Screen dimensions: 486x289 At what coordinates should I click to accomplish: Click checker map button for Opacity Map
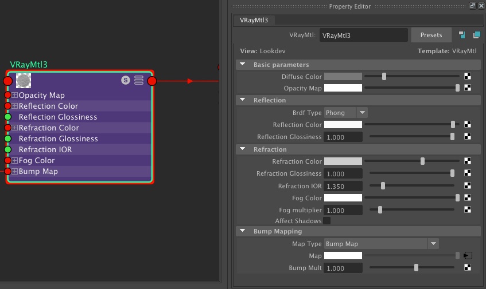point(468,88)
